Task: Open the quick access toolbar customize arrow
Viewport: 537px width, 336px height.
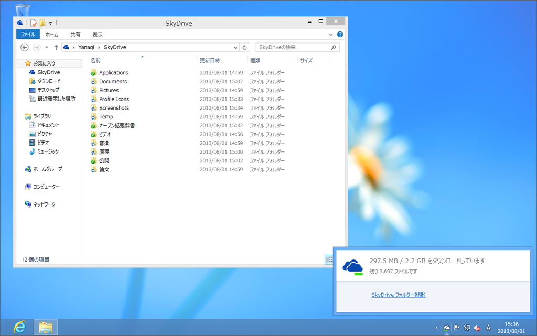Action: (50, 23)
